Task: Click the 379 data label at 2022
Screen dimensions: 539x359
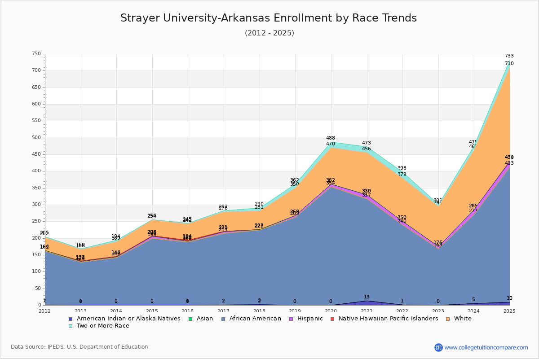Action: coord(402,175)
